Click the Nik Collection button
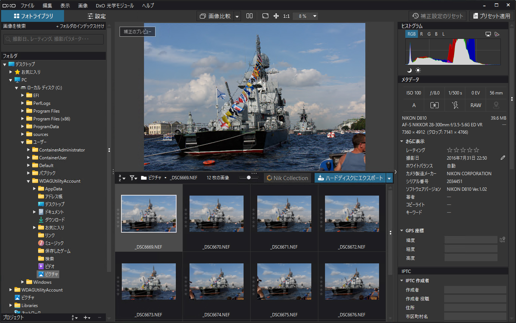The height and width of the screenshot is (323, 516). (288, 178)
